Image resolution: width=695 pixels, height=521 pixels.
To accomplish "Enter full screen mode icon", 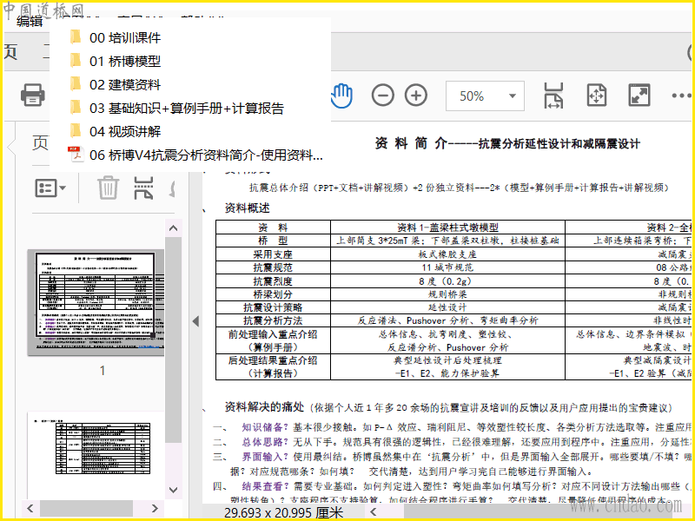I will [x=639, y=96].
